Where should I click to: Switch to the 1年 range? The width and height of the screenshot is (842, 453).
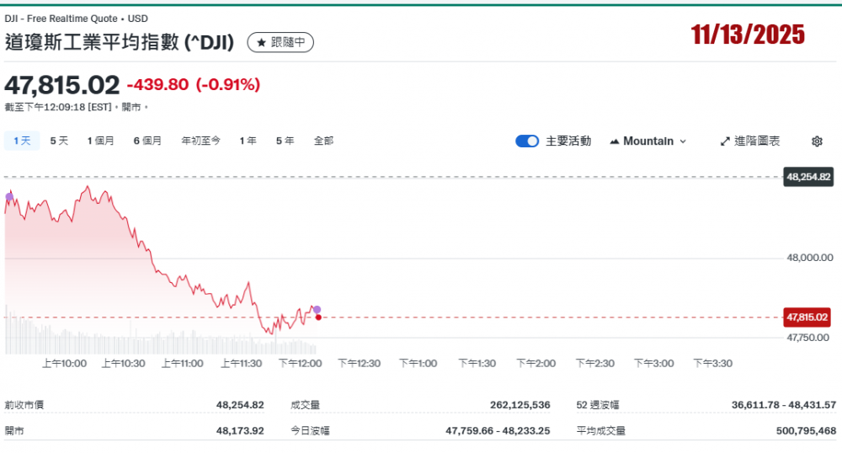pyautogui.click(x=248, y=141)
